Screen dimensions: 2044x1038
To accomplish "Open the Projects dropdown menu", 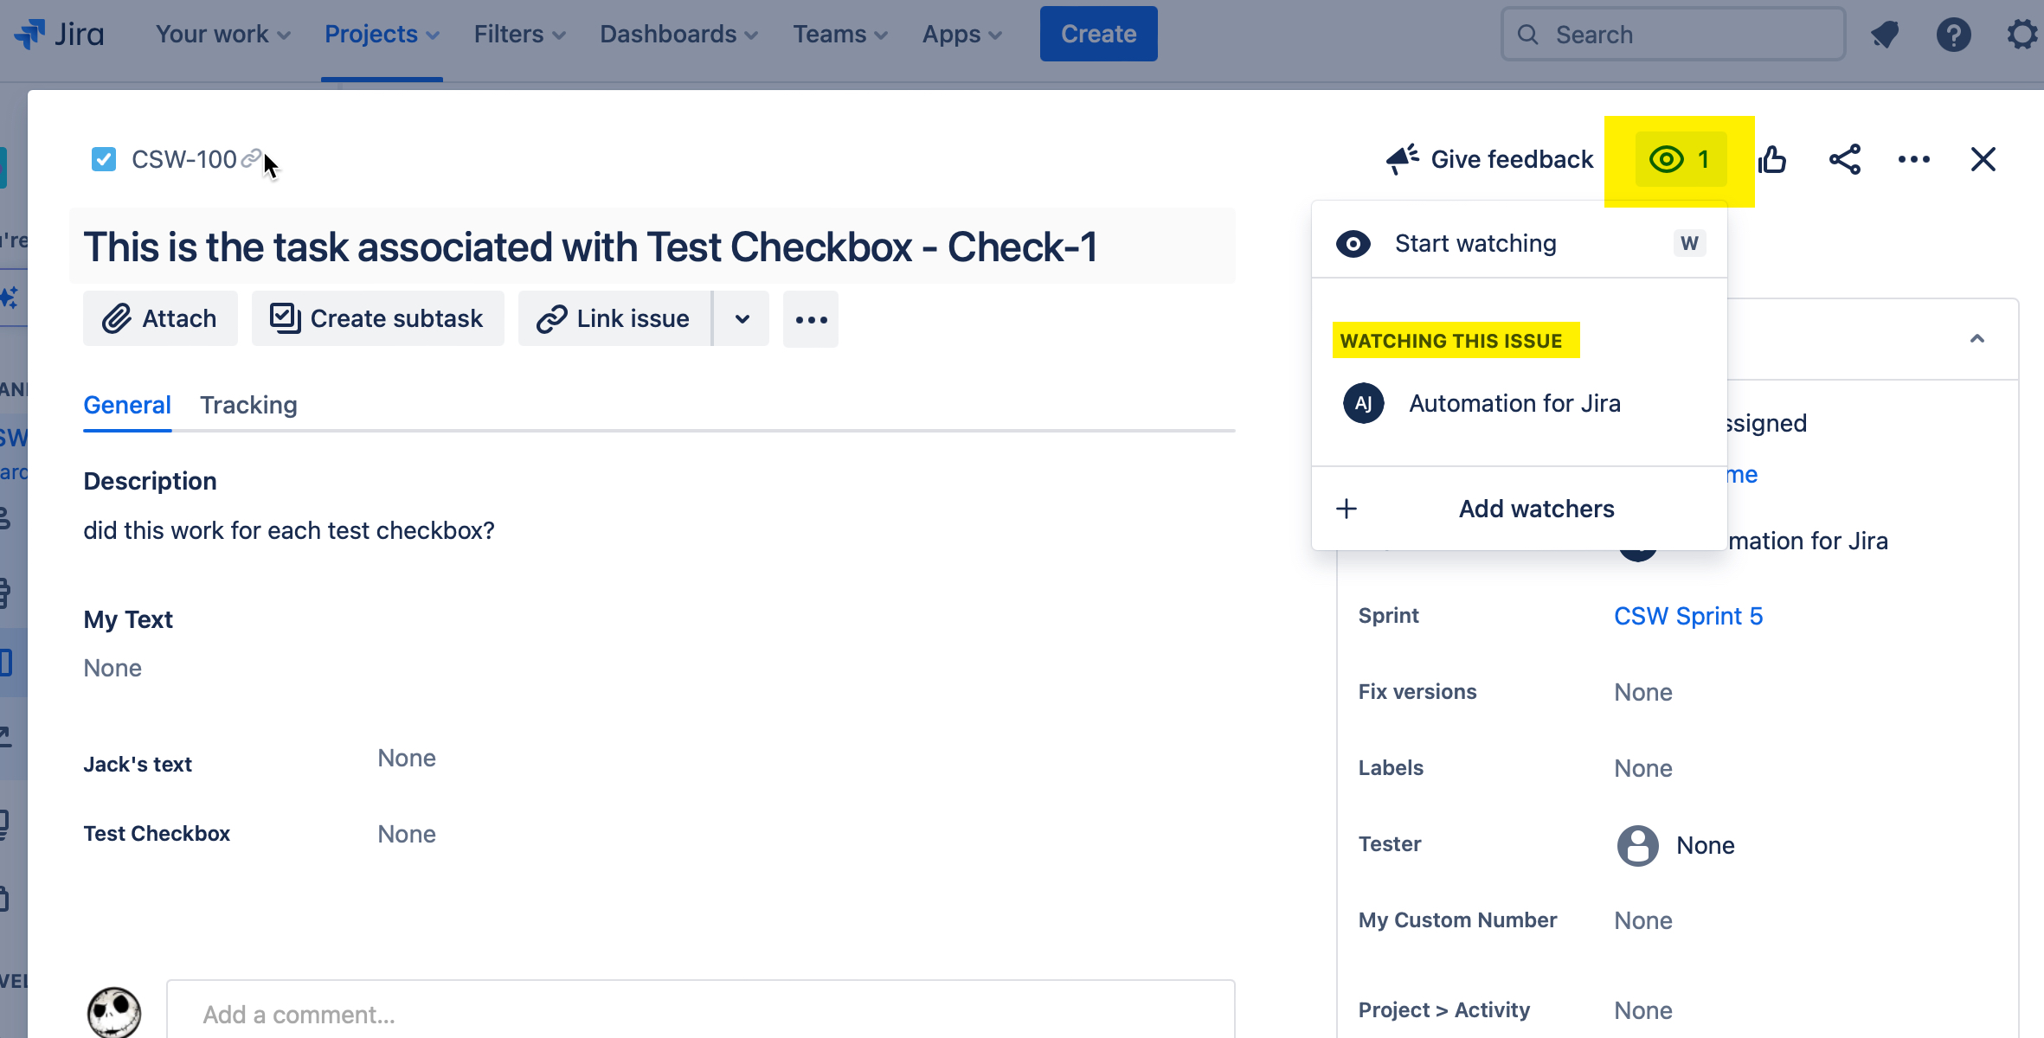I will tap(382, 35).
